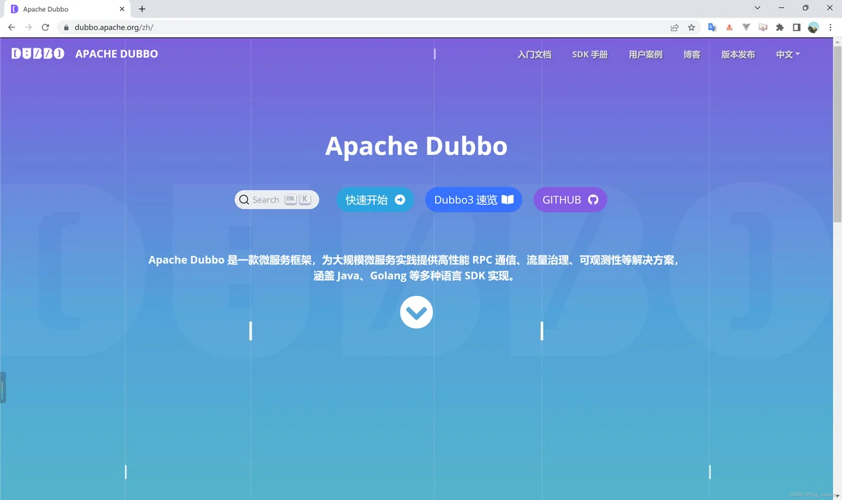
Task: Go back using the browser back arrow
Action: tap(11, 27)
